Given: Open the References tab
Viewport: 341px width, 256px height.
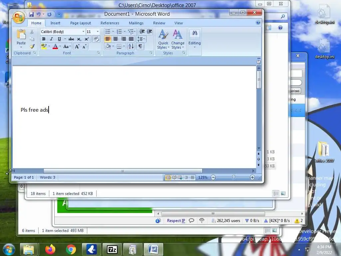Looking at the screenshot, I should tap(110, 23).
